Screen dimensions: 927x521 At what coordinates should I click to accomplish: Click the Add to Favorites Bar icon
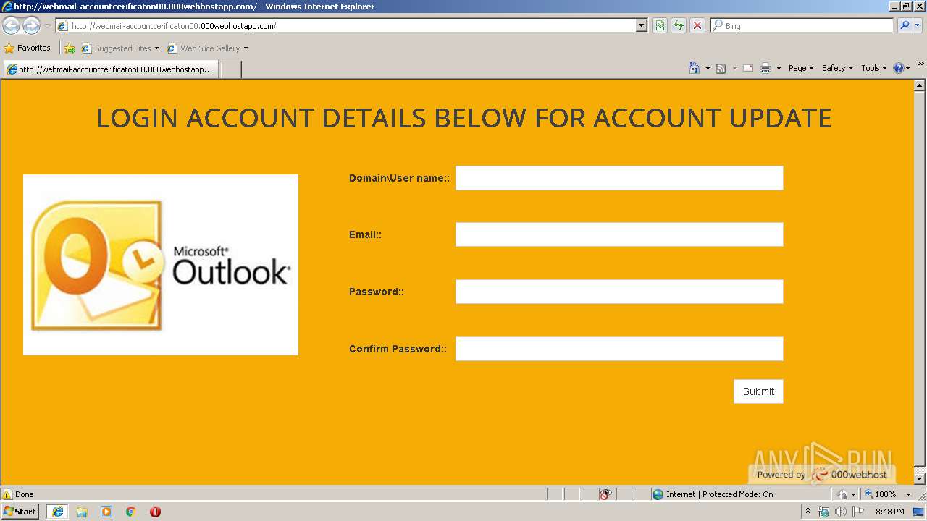tap(70, 48)
